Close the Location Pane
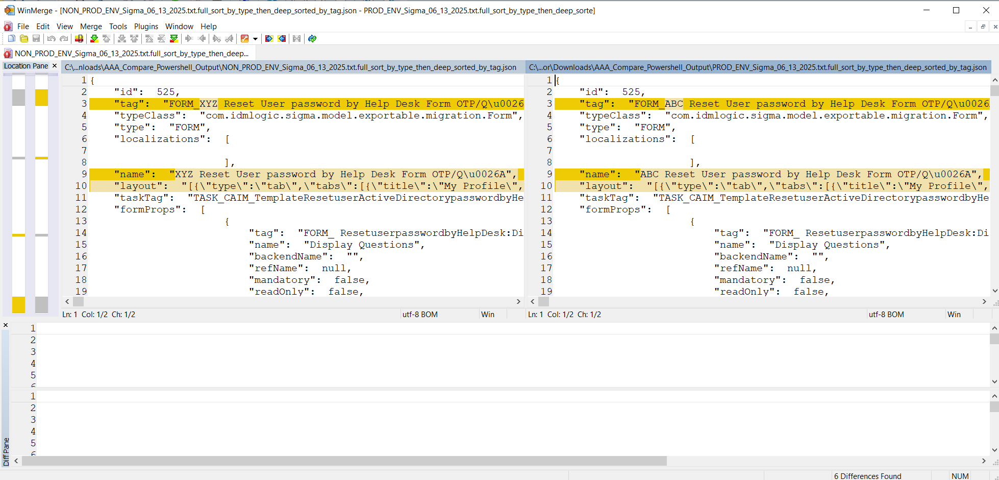Viewport: 999px width, 480px height. pos(55,66)
